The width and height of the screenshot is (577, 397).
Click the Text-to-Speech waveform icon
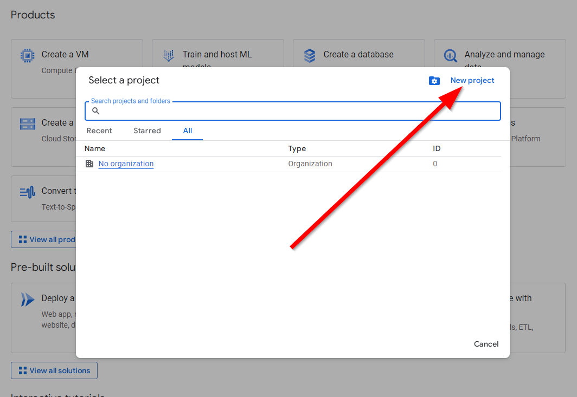(27, 192)
